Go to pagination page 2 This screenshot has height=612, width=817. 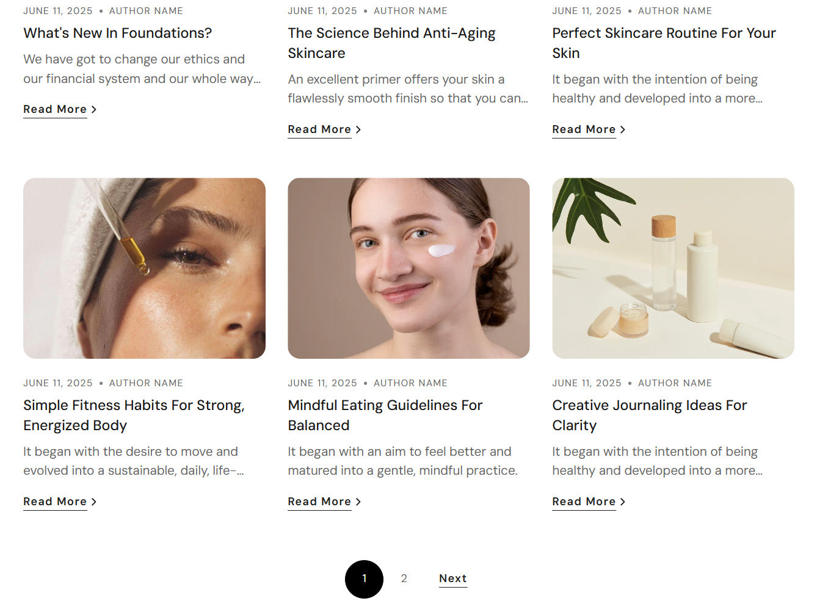point(404,578)
